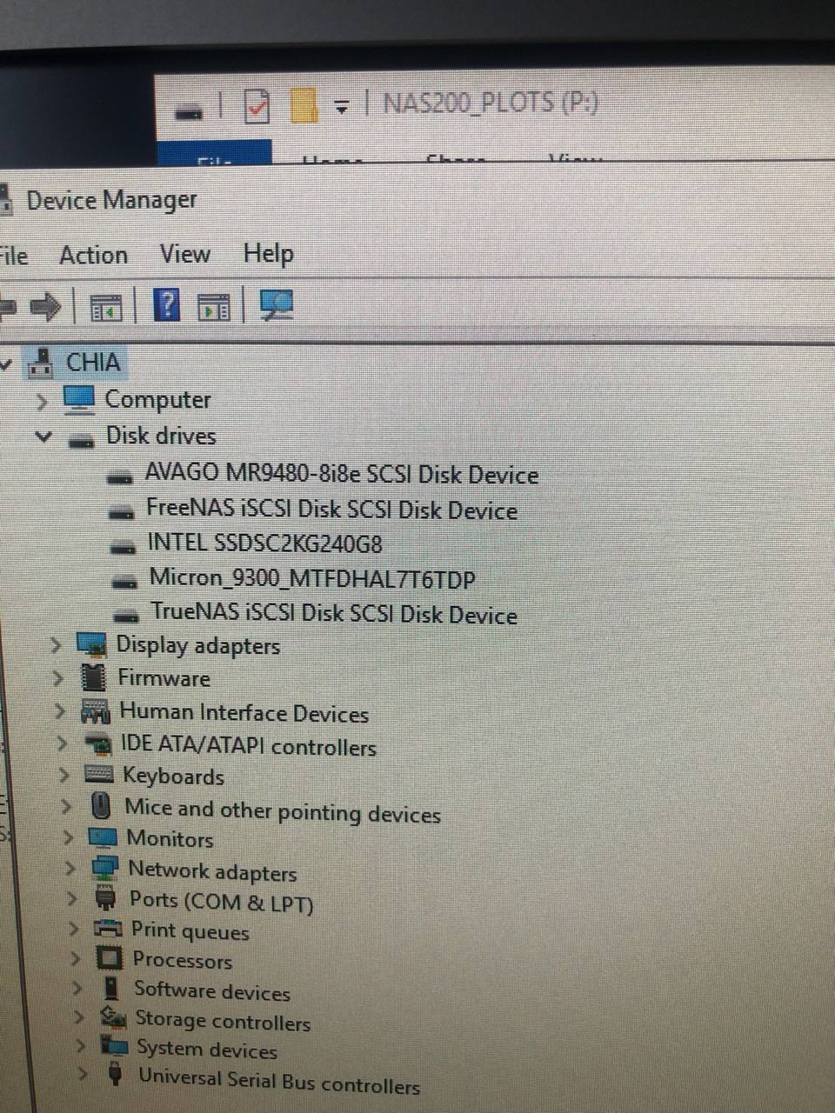Screen dimensions: 835x1113
Task: Collapse the Disk drives node
Action: pos(43,437)
